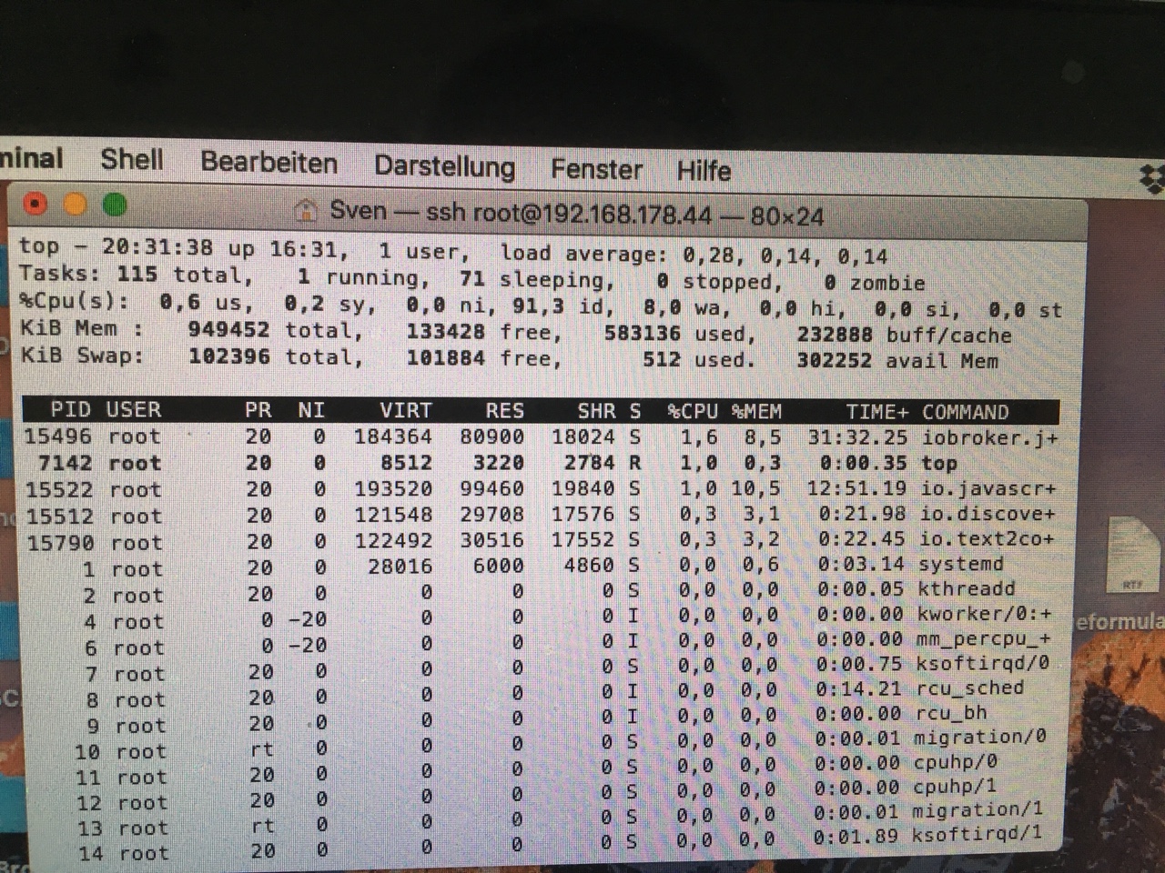Select the io.javascr+ process command
Viewport: 1165px width, 873px height.
pos(989,489)
